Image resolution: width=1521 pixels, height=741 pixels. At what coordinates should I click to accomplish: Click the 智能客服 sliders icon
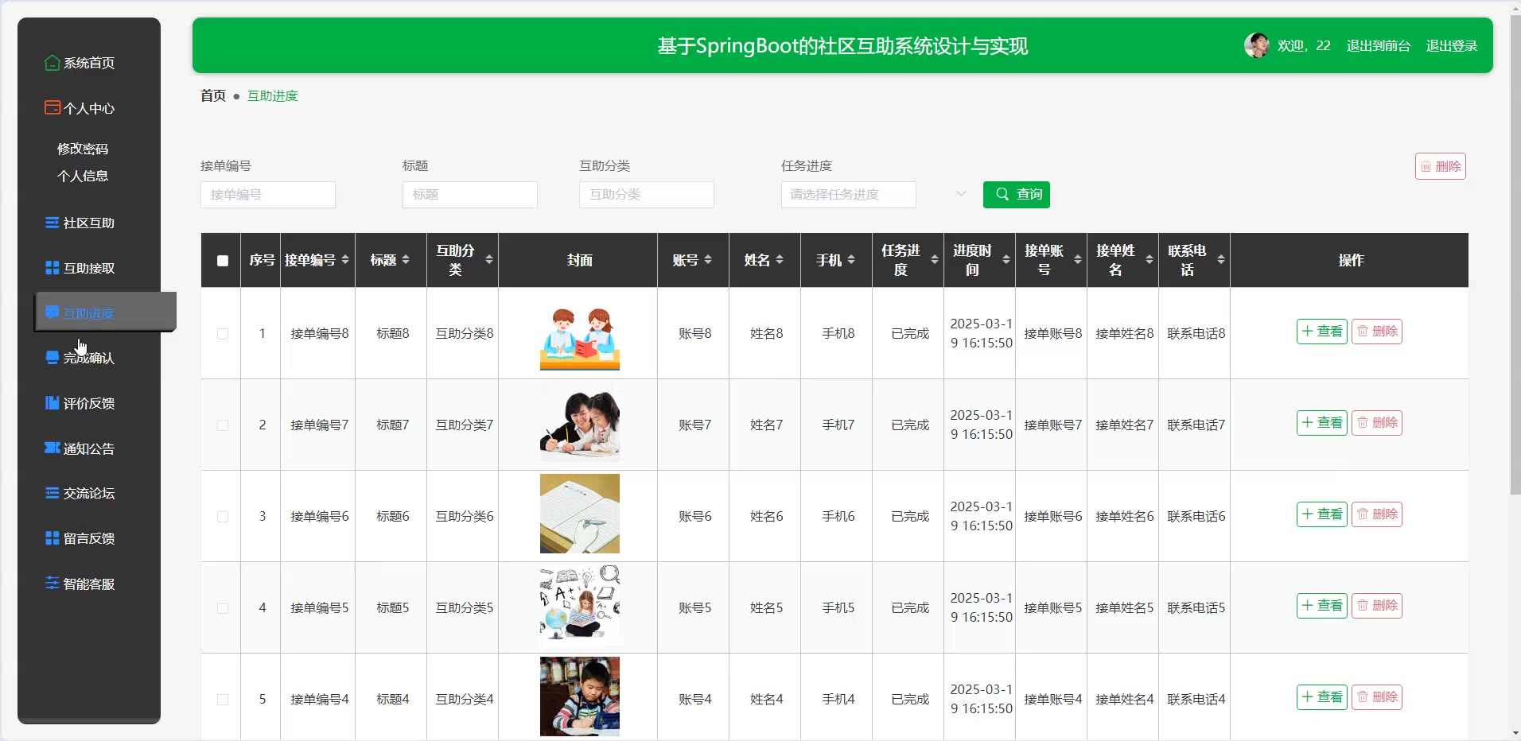click(x=53, y=583)
